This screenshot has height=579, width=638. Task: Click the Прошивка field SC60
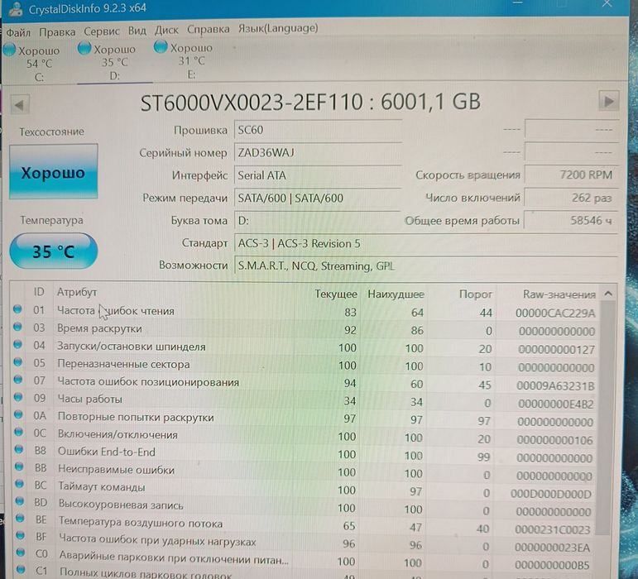(318, 130)
